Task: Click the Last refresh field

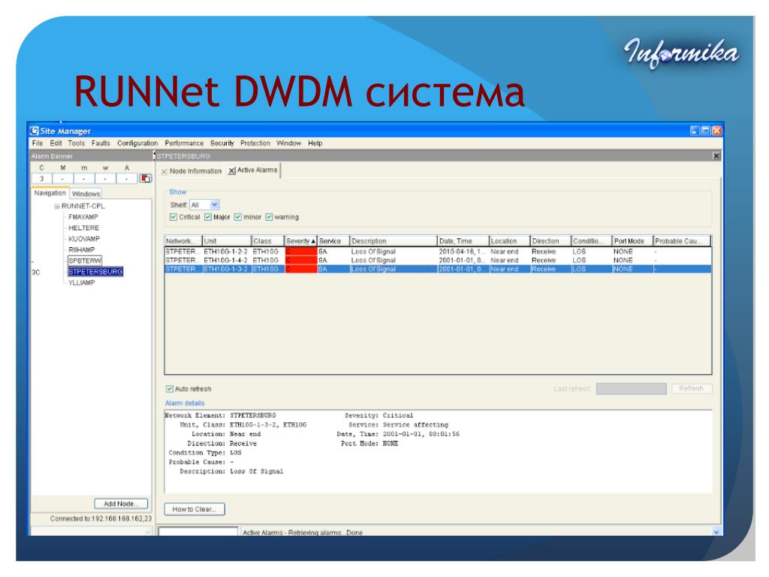Action: pyautogui.click(x=631, y=389)
